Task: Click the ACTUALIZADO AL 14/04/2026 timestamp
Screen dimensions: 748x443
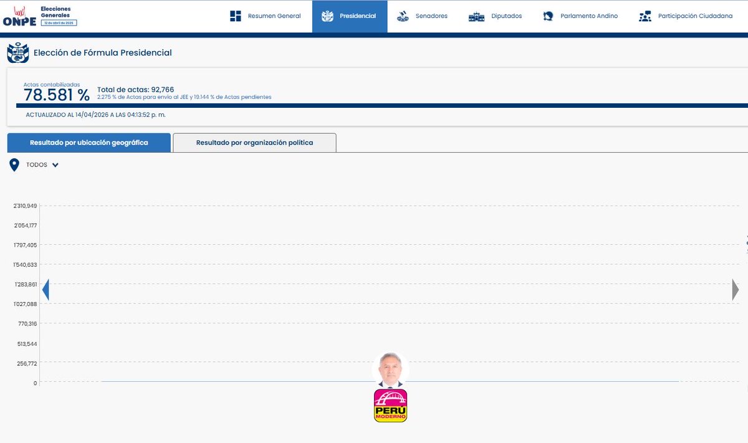Action: (x=95, y=115)
